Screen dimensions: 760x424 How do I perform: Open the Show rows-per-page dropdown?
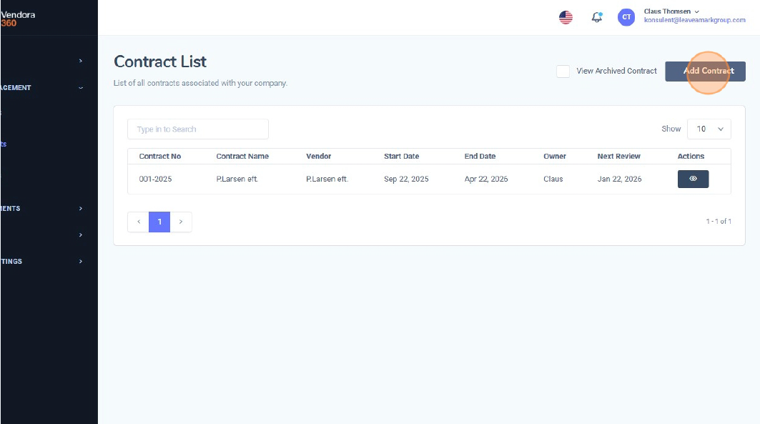click(709, 129)
